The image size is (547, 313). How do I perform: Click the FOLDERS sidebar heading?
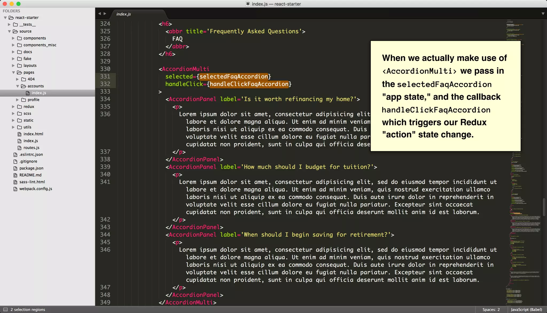pyautogui.click(x=11, y=11)
